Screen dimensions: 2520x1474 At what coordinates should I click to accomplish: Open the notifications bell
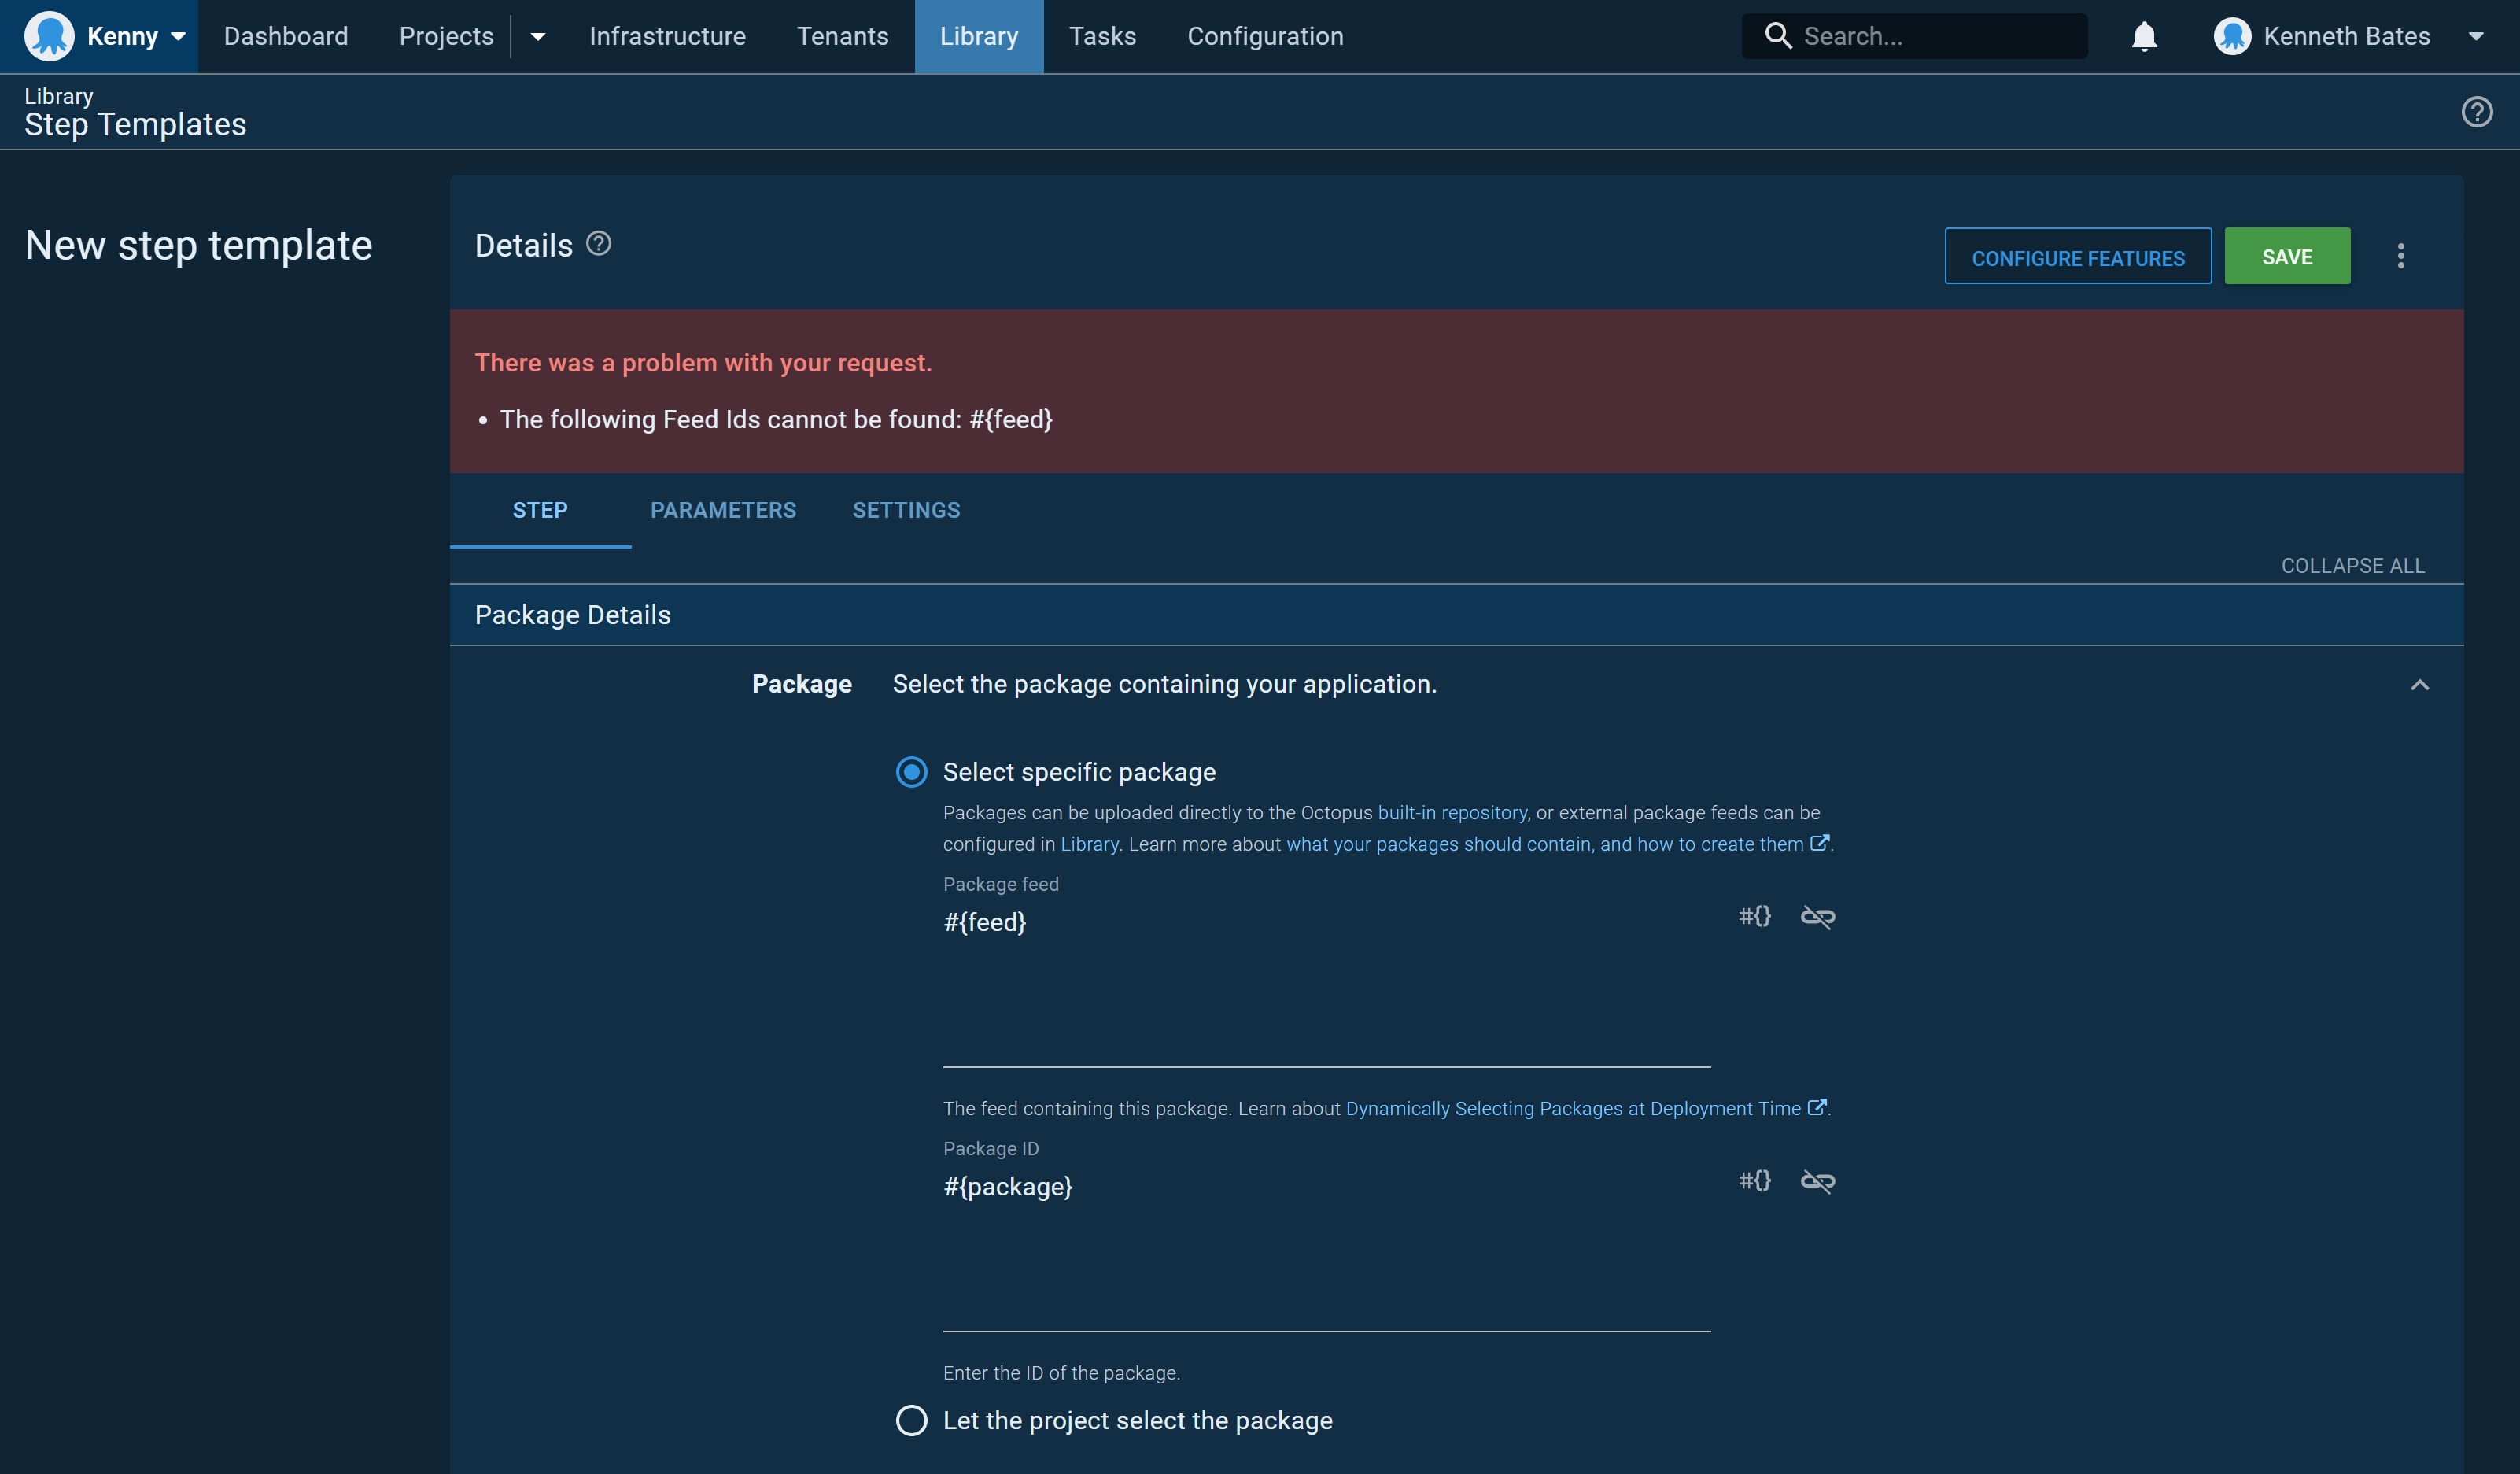pyautogui.click(x=2144, y=36)
